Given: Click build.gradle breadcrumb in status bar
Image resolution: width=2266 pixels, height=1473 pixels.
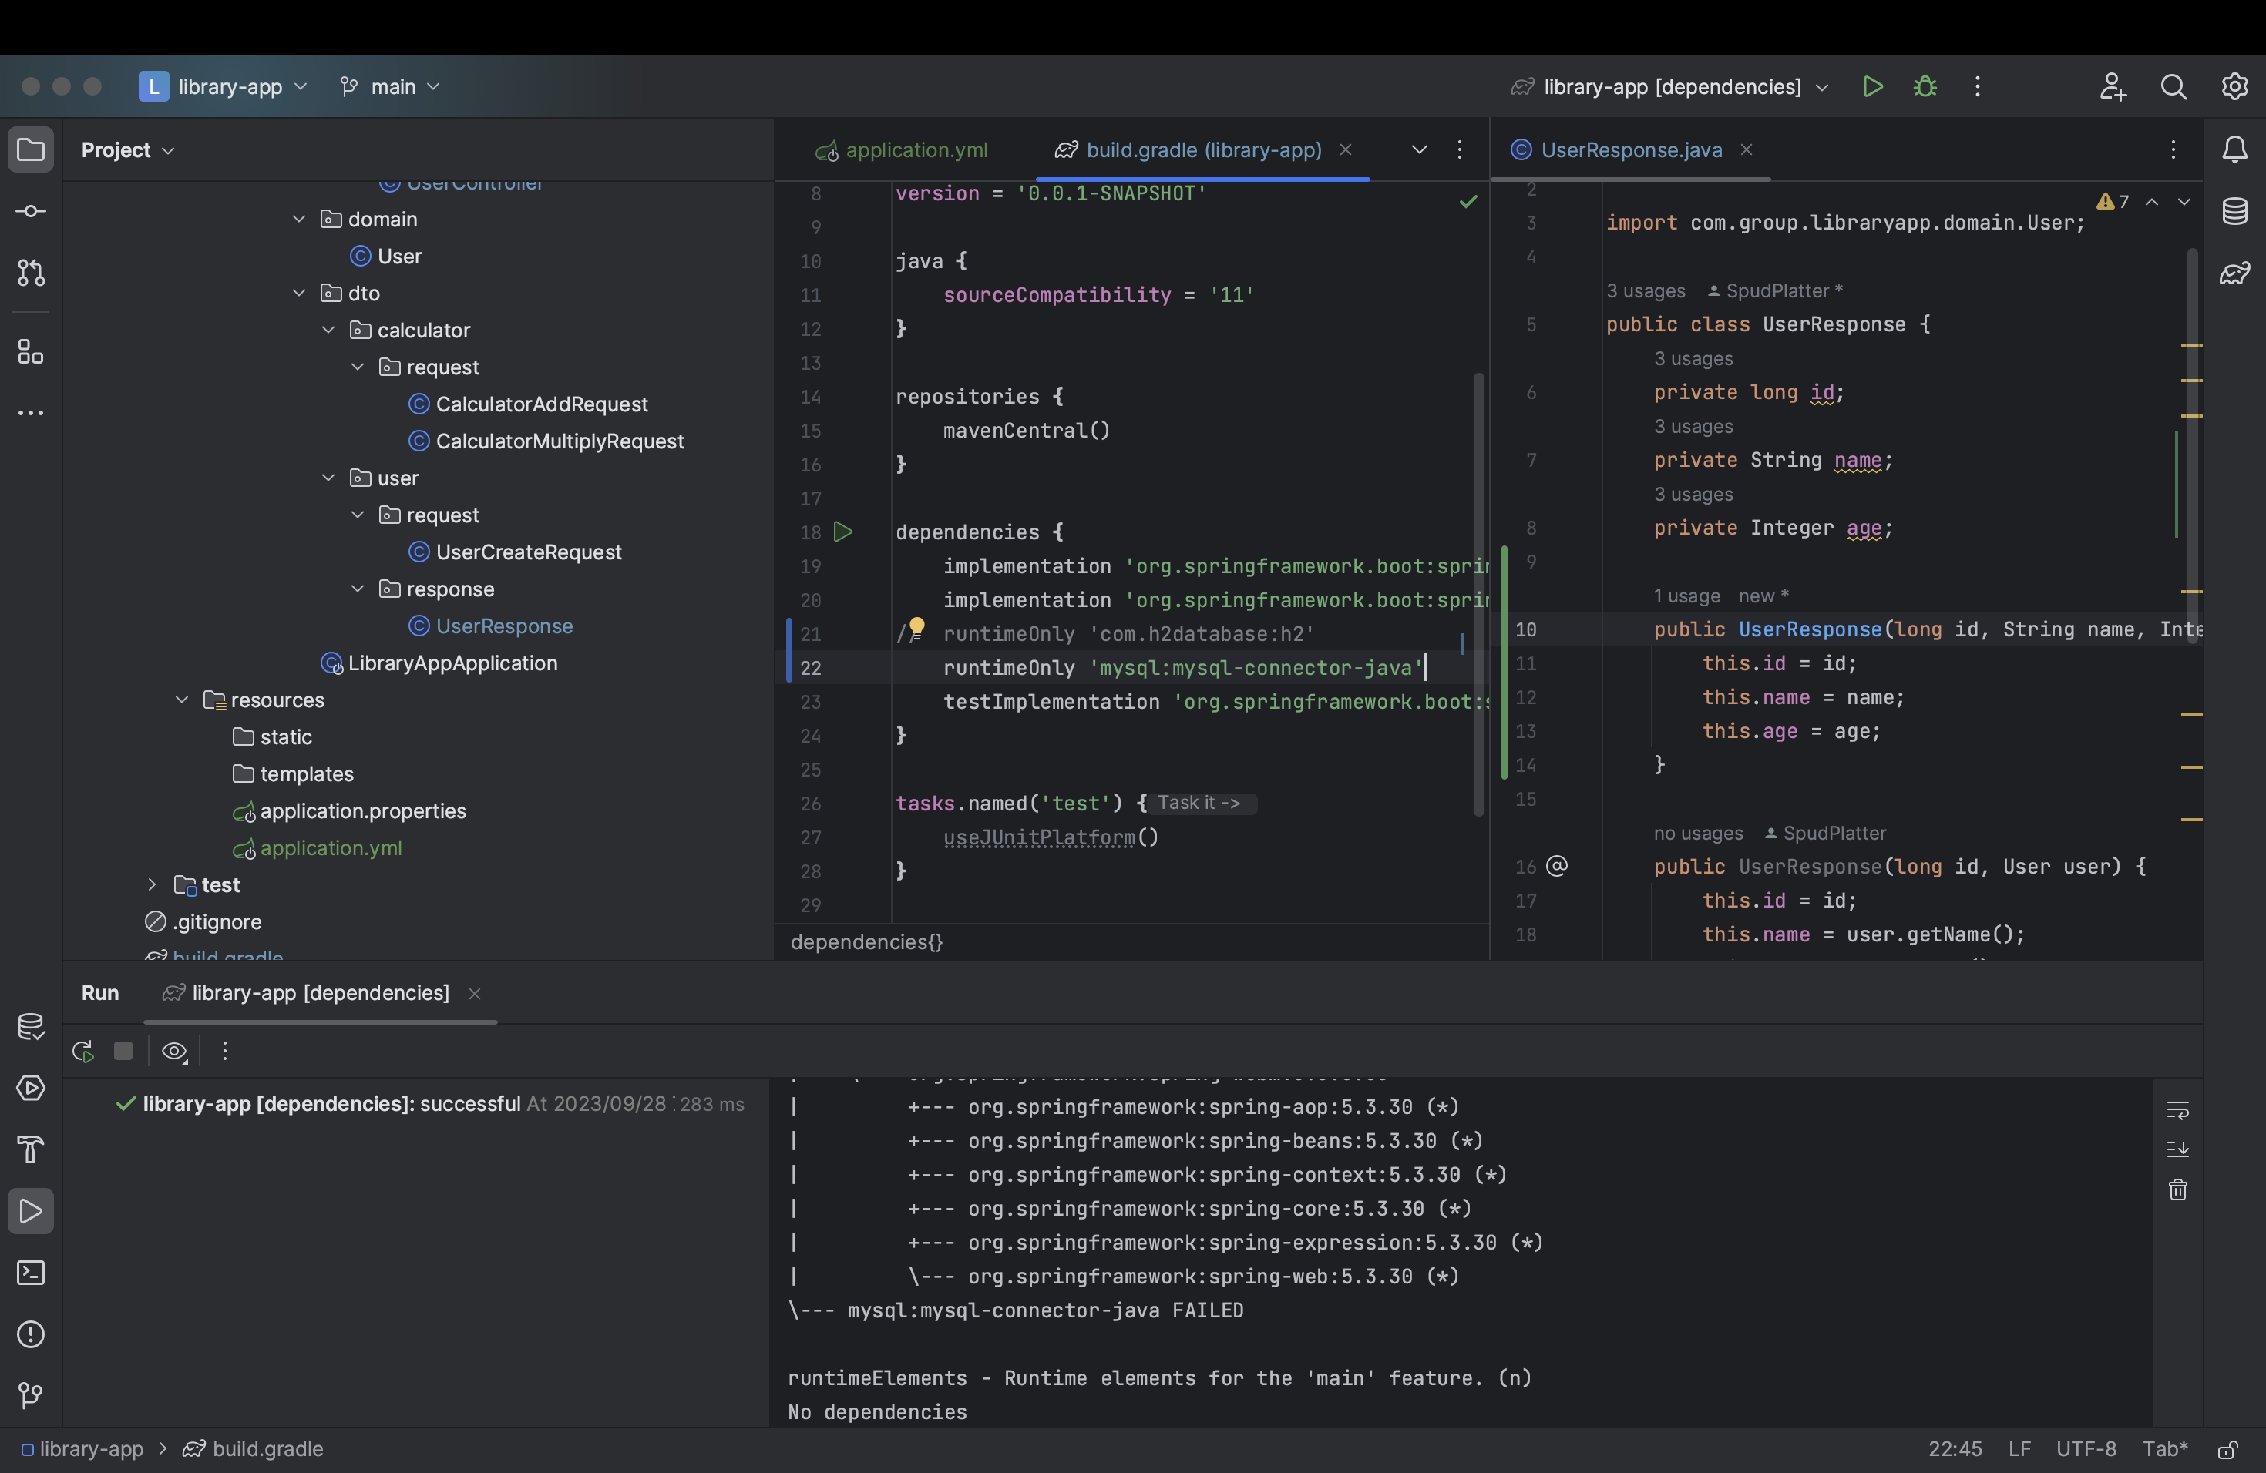Looking at the screenshot, I should 254,1449.
